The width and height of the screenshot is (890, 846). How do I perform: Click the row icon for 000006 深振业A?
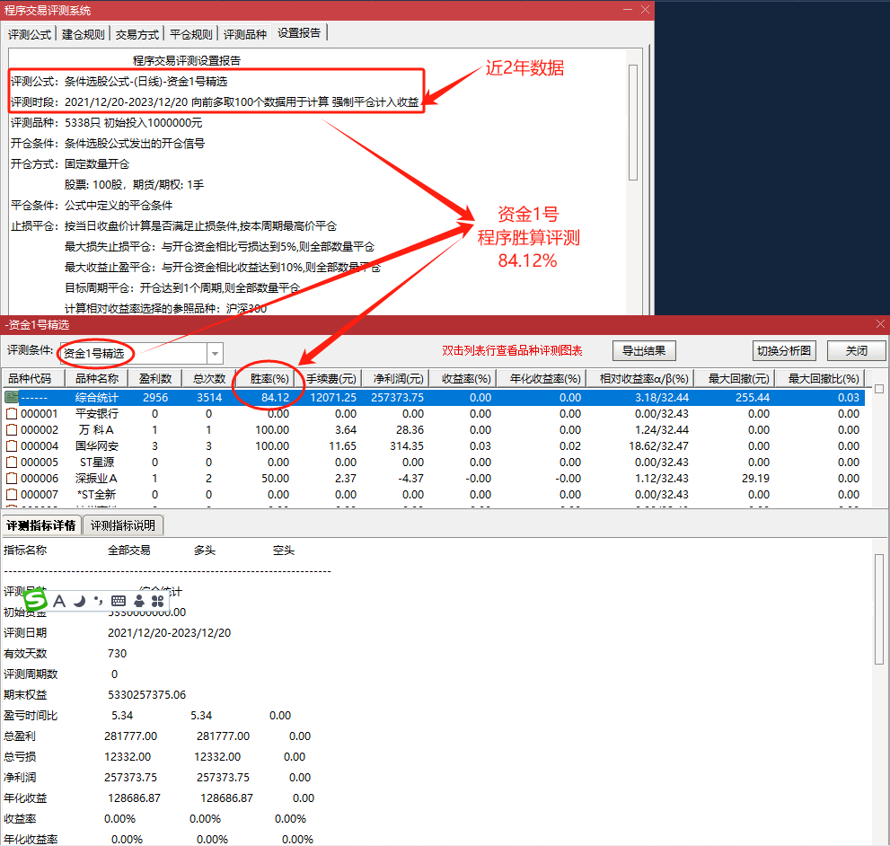coord(12,478)
